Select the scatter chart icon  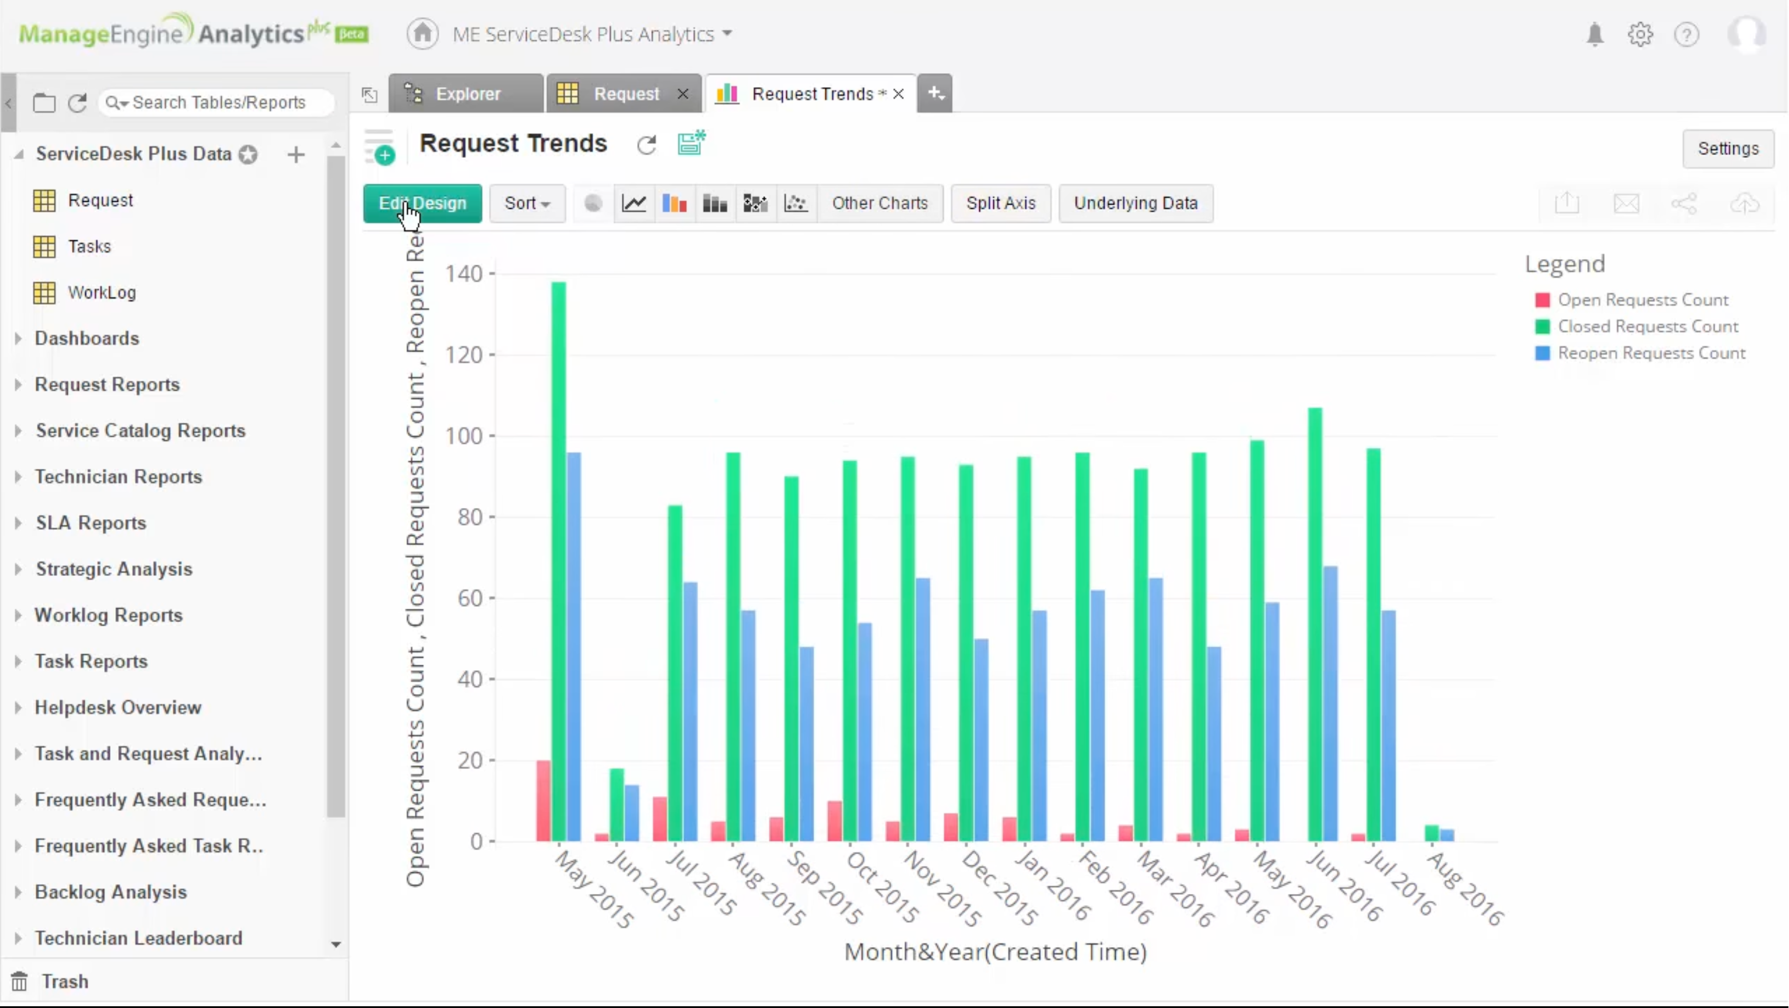coord(795,203)
